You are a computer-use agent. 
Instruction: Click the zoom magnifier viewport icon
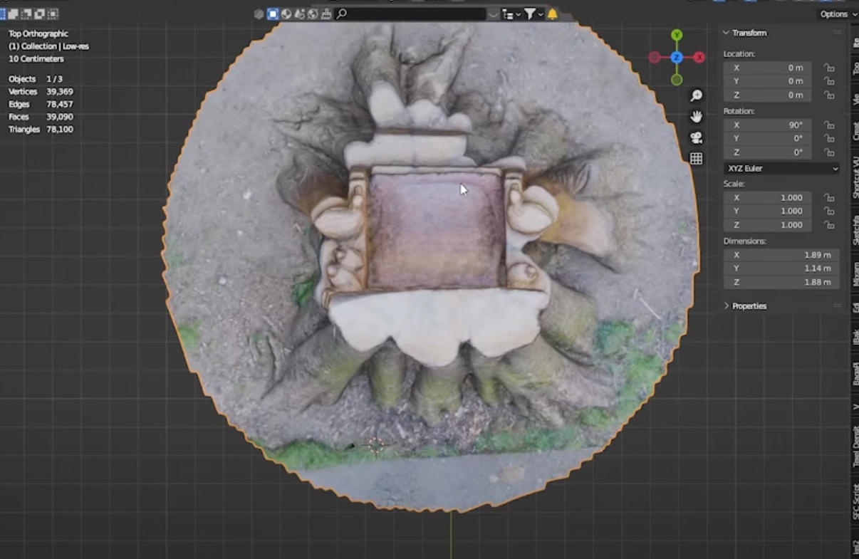(696, 95)
